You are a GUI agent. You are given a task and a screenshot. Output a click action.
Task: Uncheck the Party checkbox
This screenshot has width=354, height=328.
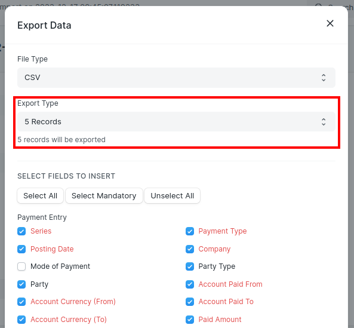(21, 284)
